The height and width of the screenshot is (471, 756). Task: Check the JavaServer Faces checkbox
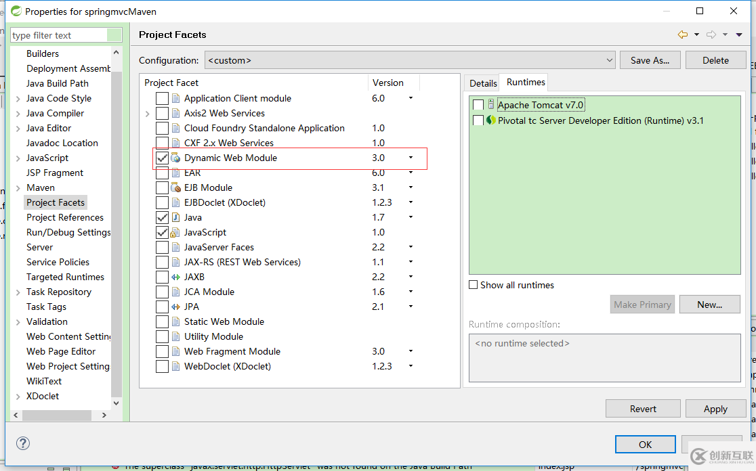point(162,248)
